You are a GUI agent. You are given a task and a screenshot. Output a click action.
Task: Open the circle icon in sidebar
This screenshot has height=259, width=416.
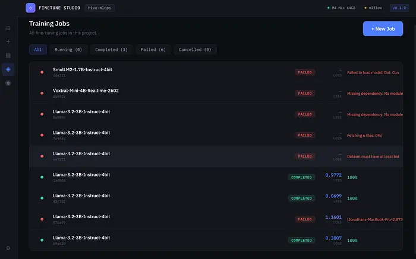(8, 83)
